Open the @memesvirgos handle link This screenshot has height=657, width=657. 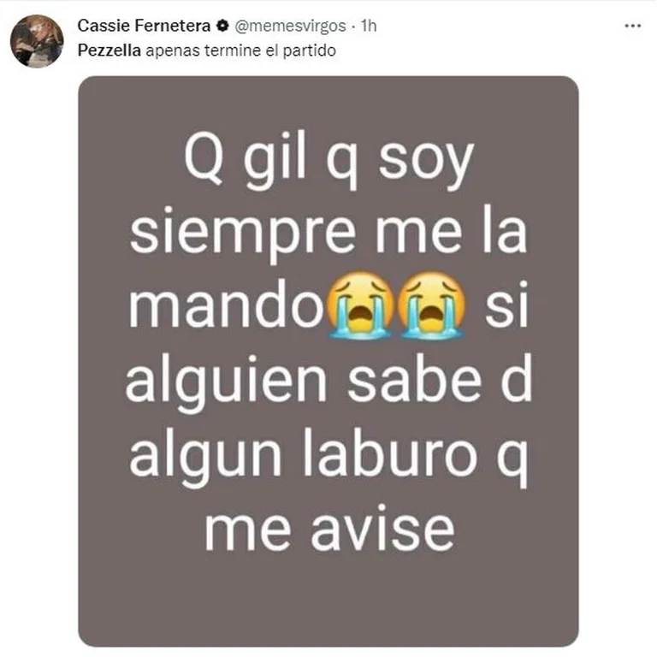tap(290, 26)
